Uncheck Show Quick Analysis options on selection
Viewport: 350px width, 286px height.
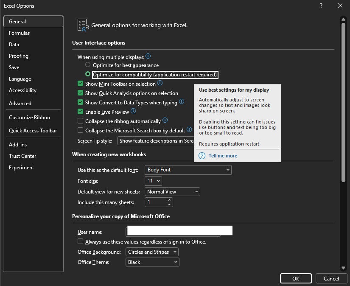[80, 93]
